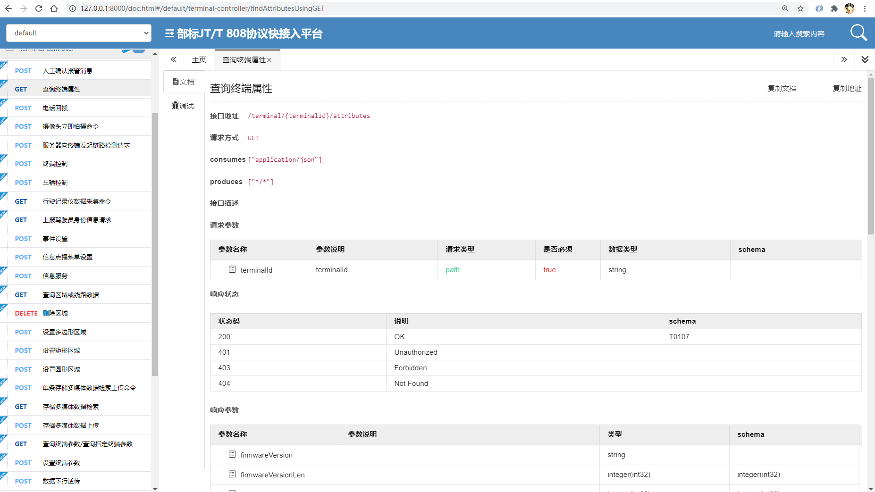Open POST 摄像头立即拍摄命令 API

(76, 126)
